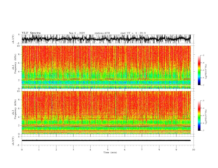The height and width of the screenshot is (168, 218).
Task: Click the ch.1 frequency tick '8'
Action: tap(19, 54)
